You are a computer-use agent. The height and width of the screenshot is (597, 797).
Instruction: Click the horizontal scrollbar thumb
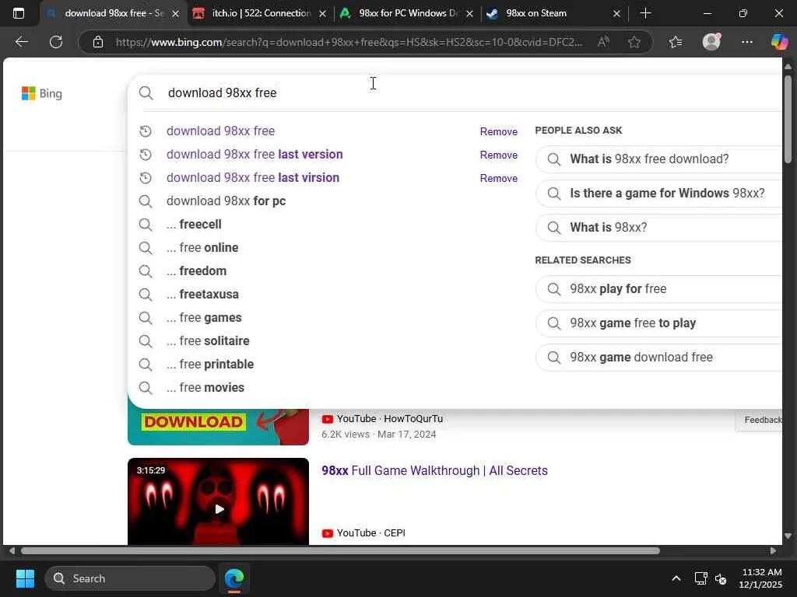pos(341,551)
